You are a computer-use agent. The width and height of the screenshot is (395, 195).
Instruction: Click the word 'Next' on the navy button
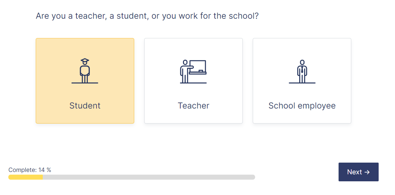click(x=355, y=172)
